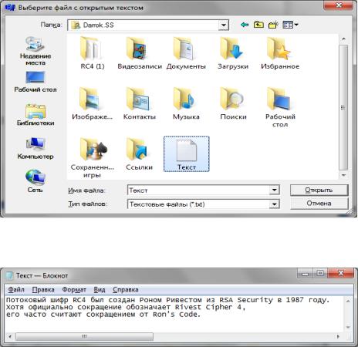This screenshot has width=358, height=347.
Task: Close the Notepad window
Action: coord(341,274)
